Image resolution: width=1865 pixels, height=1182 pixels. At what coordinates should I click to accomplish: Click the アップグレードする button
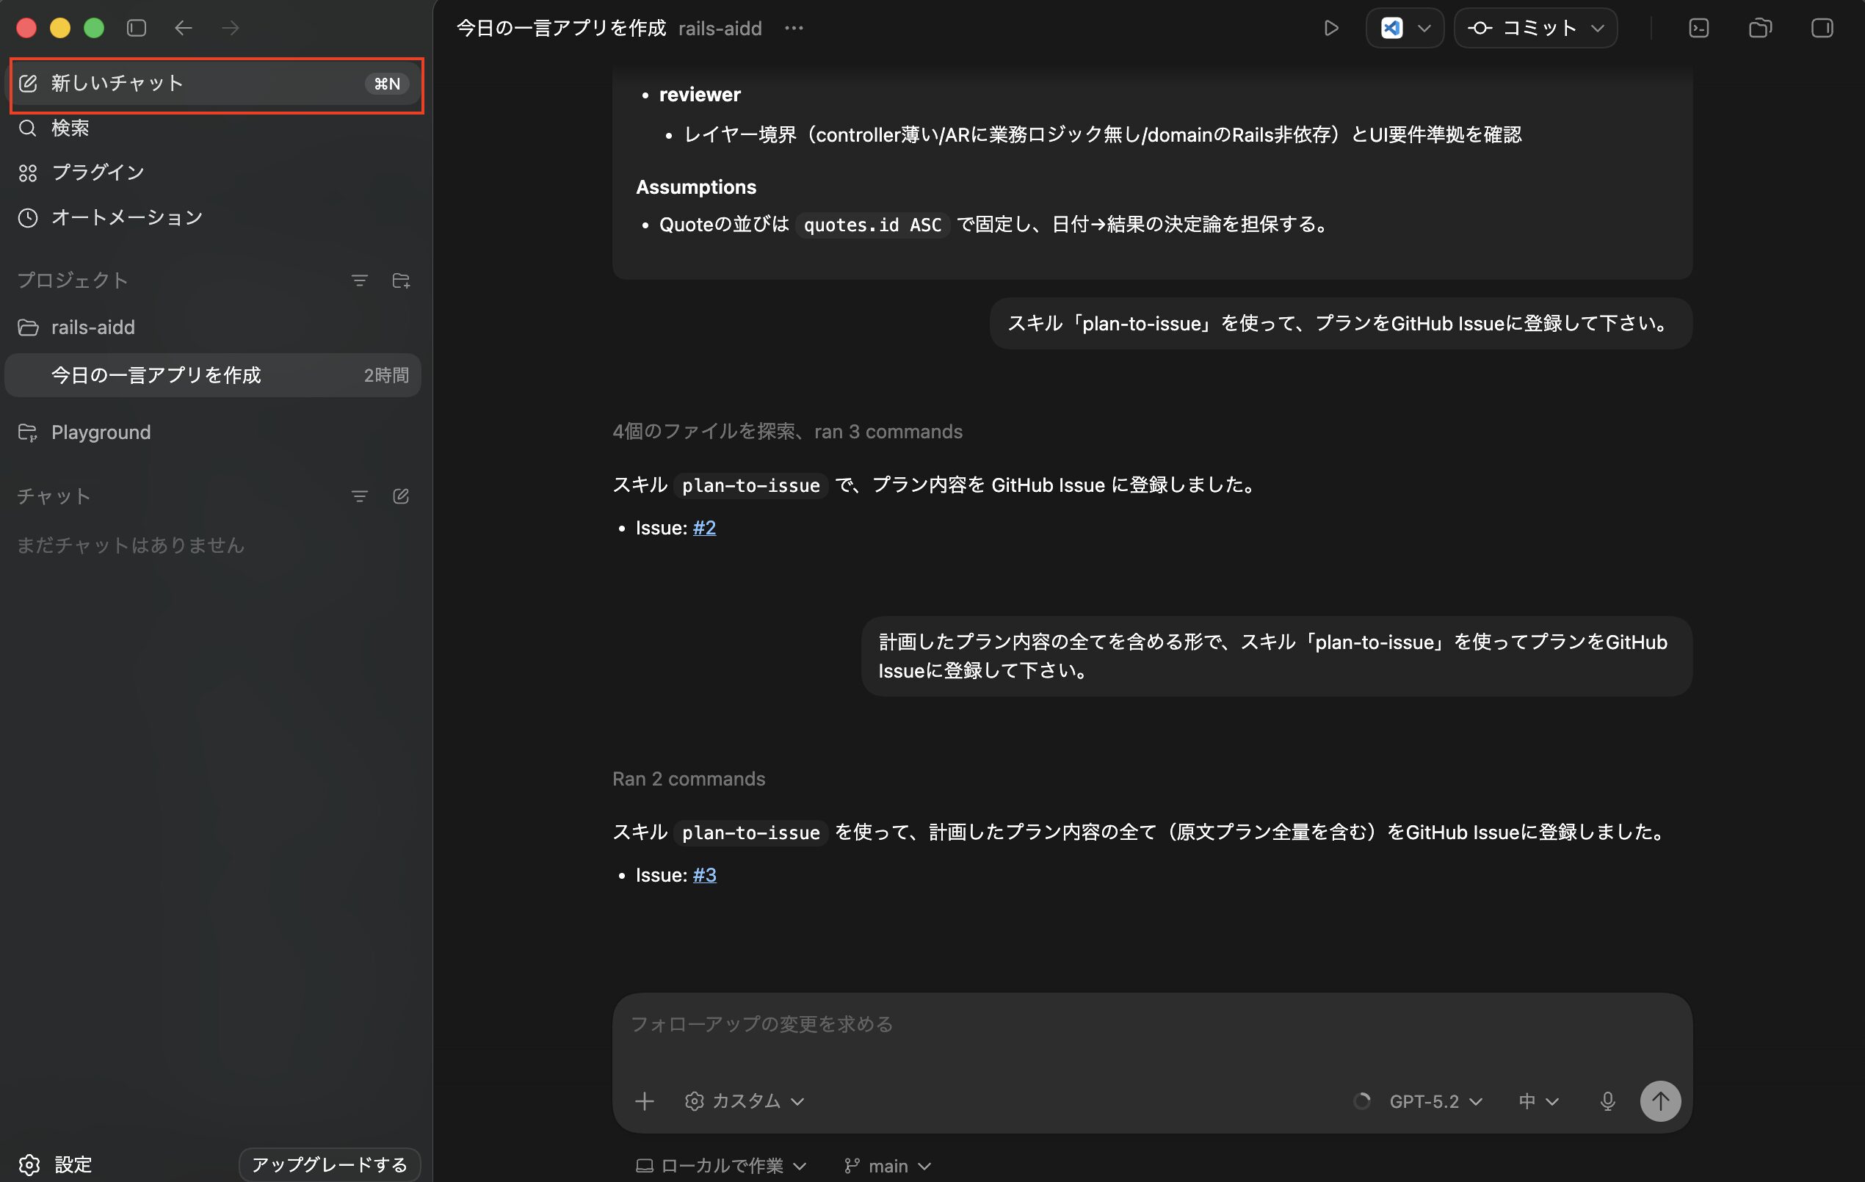[329, 1164]
